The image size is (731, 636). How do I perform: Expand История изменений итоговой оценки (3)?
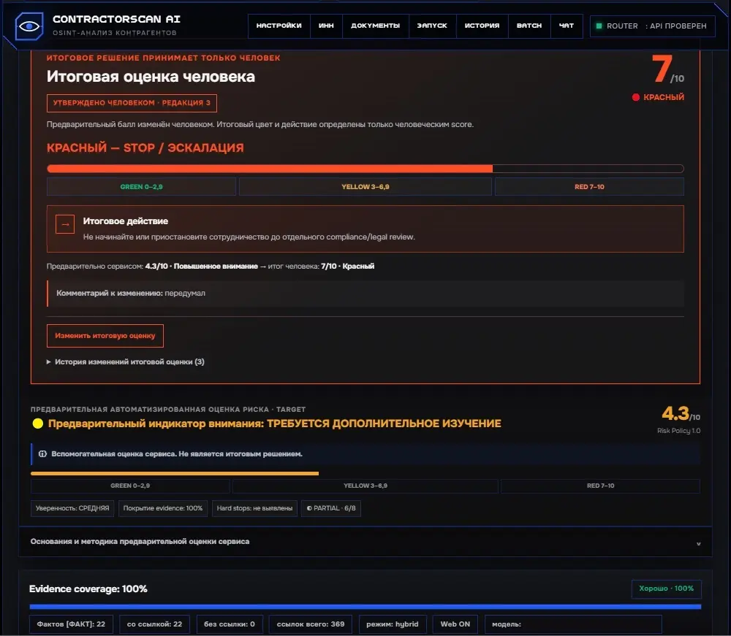point(126,361)
